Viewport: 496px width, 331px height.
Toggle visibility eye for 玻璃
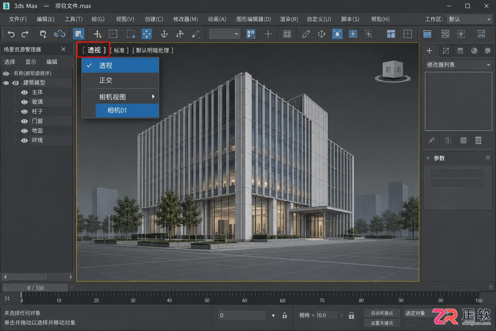click(24, 102)
